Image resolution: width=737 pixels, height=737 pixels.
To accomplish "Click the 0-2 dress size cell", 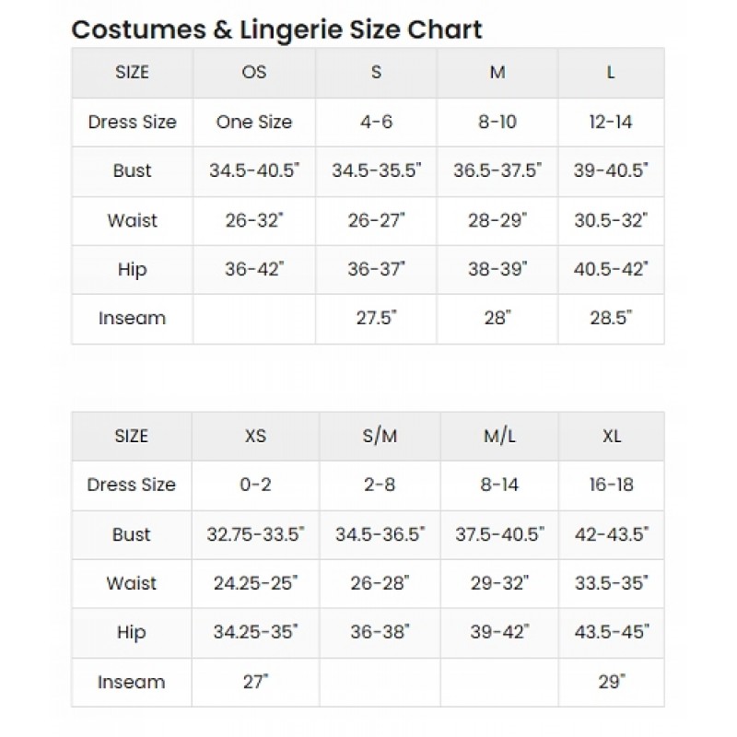I will click(x=255, y=485).
